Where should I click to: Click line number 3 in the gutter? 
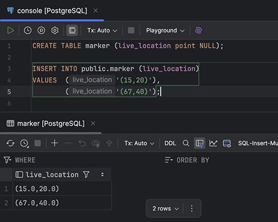click(x=9, y=69)
